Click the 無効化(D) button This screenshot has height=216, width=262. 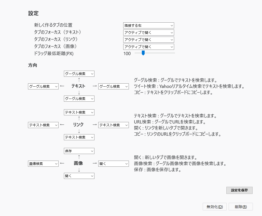point(215,207)
